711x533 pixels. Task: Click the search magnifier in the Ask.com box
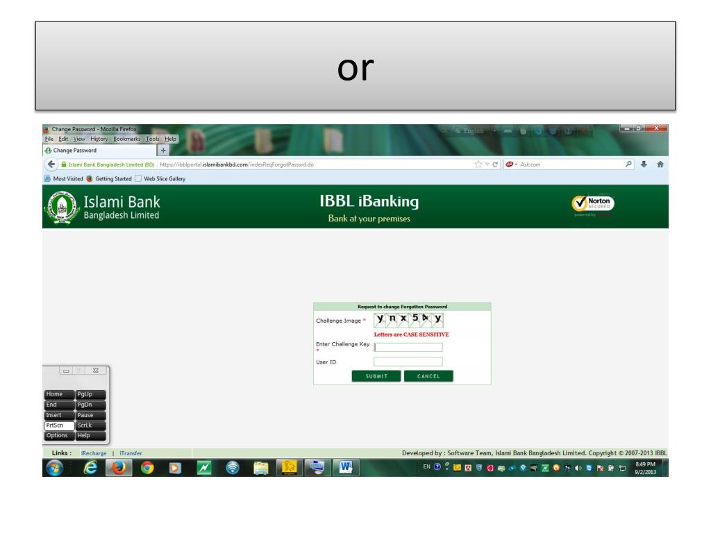coord(628,164)
